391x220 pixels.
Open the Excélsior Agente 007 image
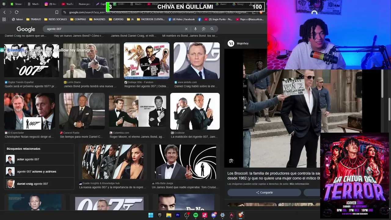point(195,111)
